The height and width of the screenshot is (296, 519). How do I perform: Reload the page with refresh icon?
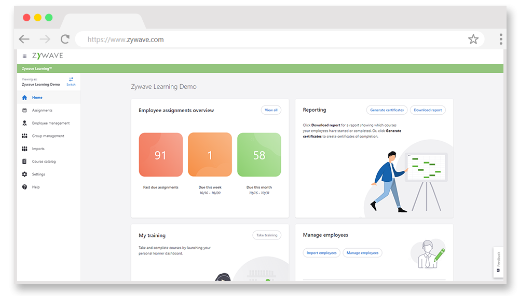[x=65, y=39]
